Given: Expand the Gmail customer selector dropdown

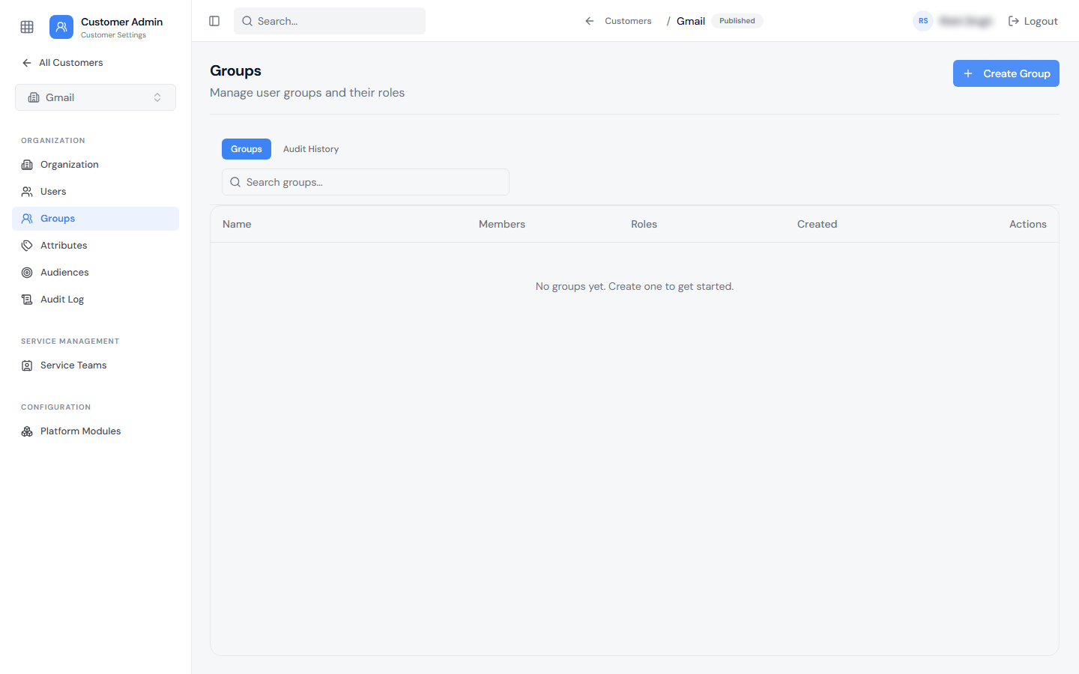Looking at the screenshot, I should pos(95,97).
